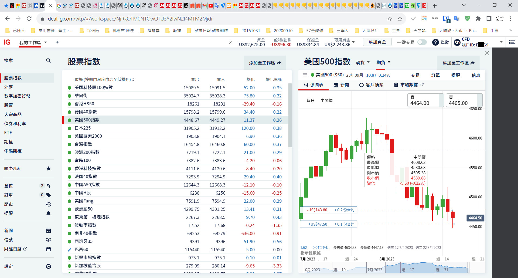Click the edit pencil icon beside 巴西60
Screen dimensions: 518x278
point(69,250)
